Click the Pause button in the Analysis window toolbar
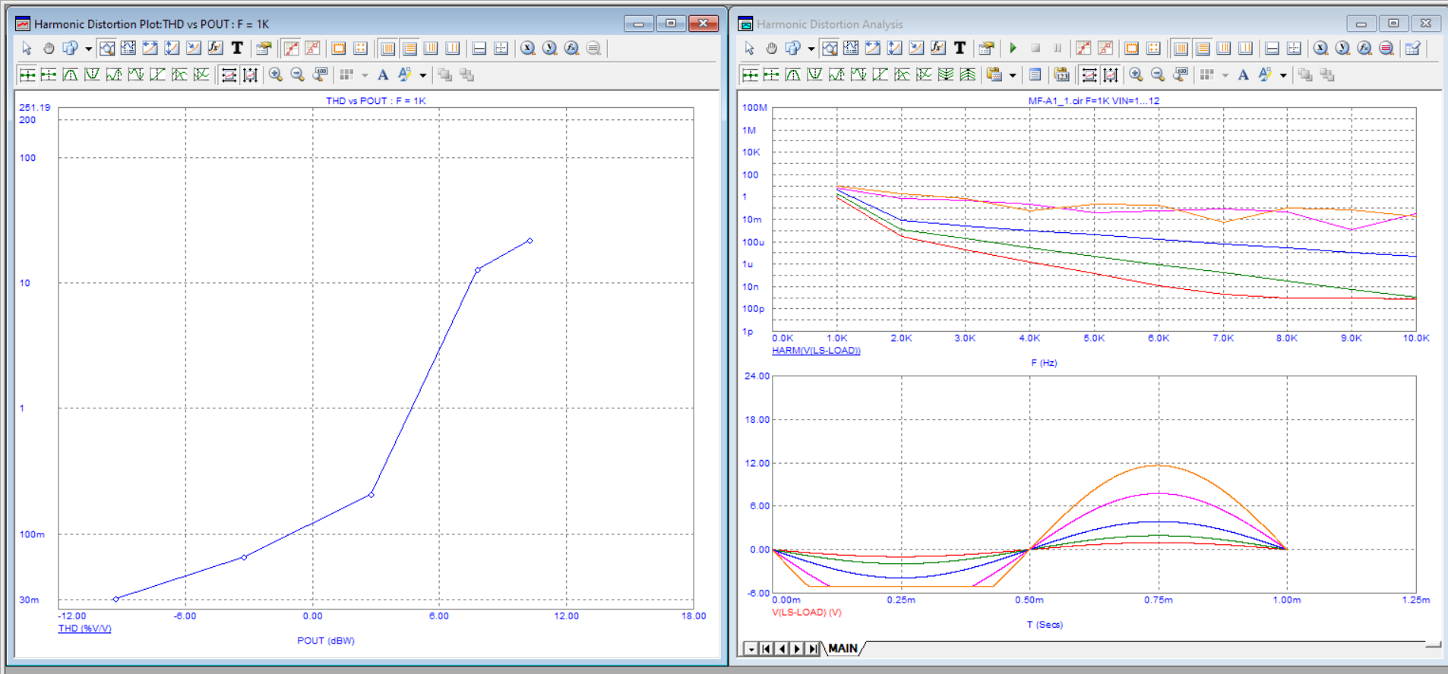The height and width of the screenshot is (674, 1448). tap(1057, 49)
